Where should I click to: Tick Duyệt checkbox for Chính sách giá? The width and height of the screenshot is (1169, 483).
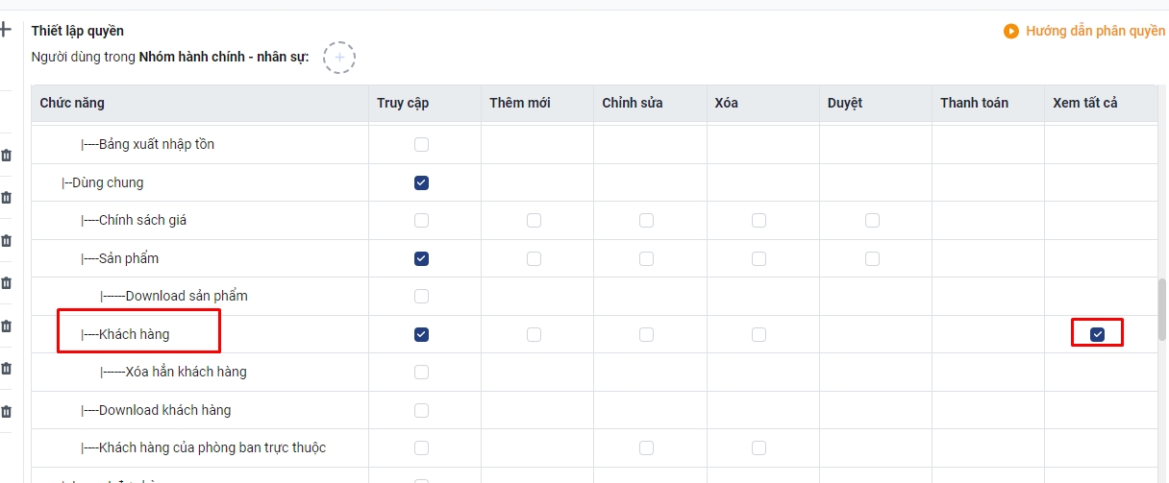[x=872, y=220]
